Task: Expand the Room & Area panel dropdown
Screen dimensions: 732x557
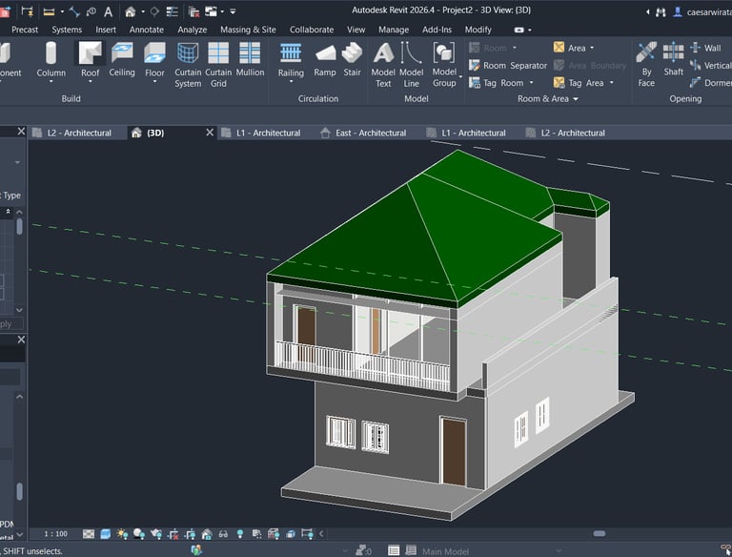Action: [x=576, y=99]
